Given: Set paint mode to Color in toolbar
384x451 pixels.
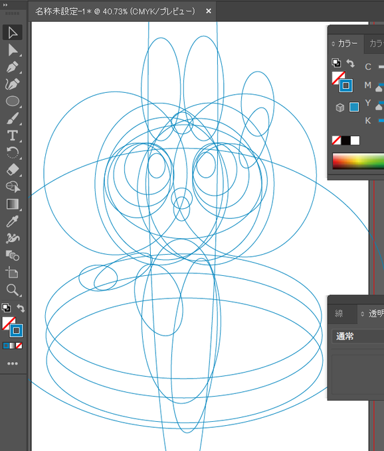Looking at the screenshot, I should 6,346.
